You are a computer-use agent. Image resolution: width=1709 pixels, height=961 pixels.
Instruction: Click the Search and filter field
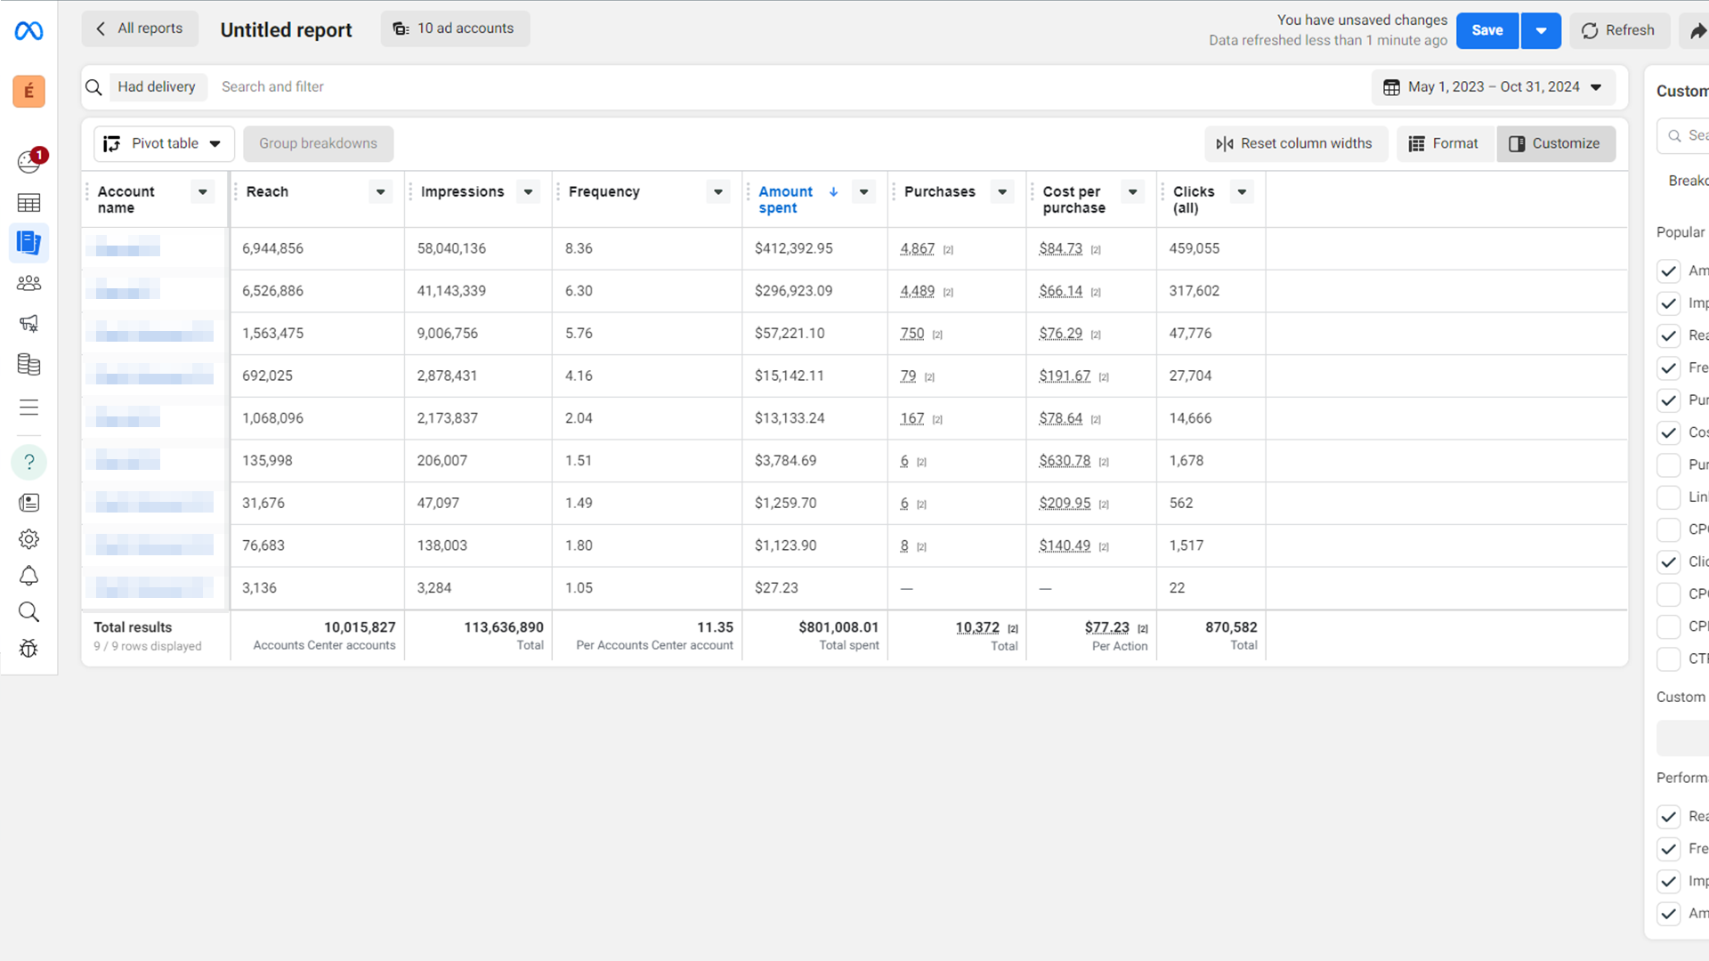272,87
